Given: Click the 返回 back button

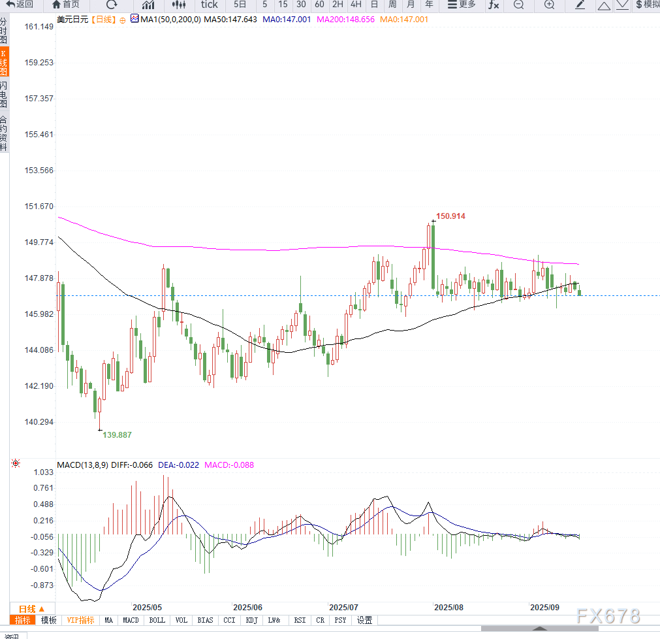Looking at the screenshot, I should [x=19, y=5].
